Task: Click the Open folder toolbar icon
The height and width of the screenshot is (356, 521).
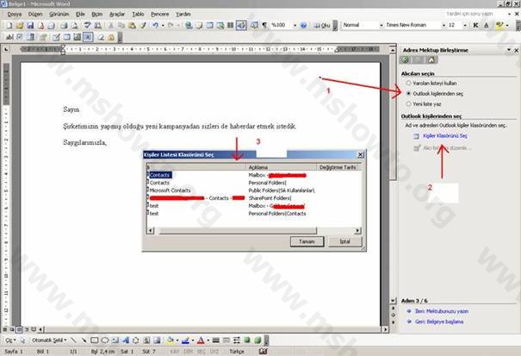Action: [x=20, y=25]
